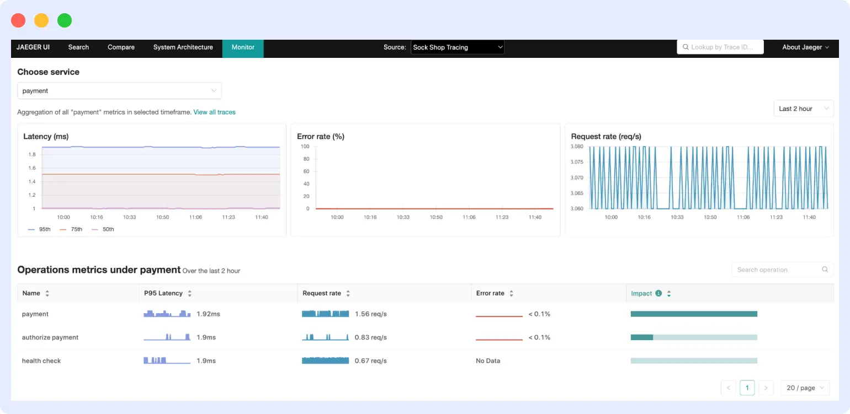The width and height of the screenshot is (850, 414).
Task: Click the authorize payment impact bar
Action: click(x=694, y=337)
